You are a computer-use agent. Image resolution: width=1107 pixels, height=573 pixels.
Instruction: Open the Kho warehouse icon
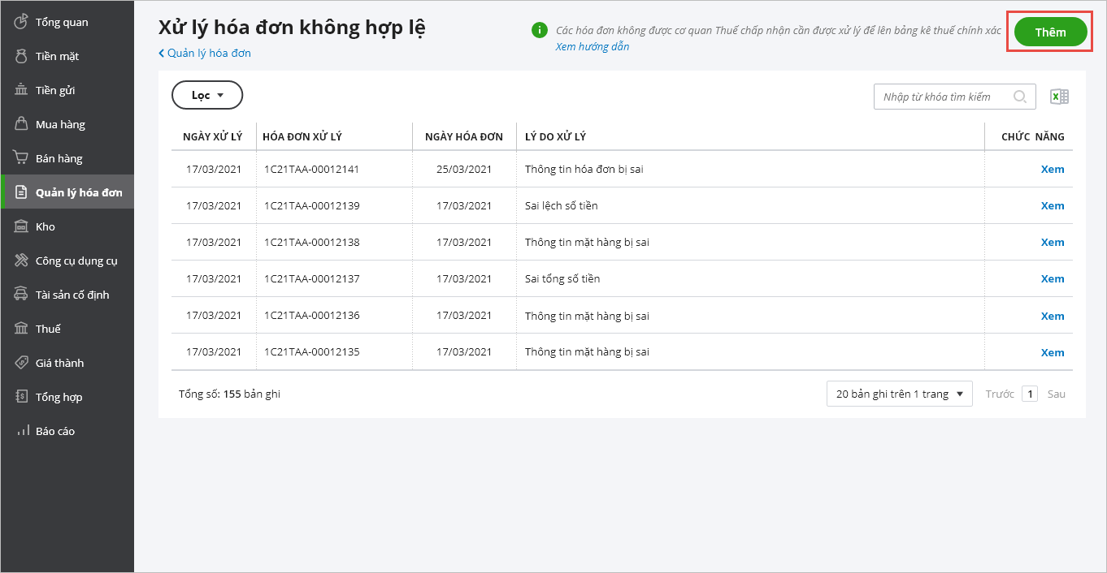coord(21,226)
